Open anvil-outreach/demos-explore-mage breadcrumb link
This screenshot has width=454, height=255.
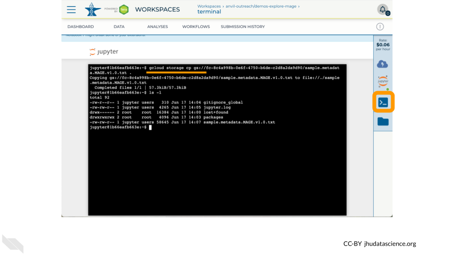(x=261, y=6)
